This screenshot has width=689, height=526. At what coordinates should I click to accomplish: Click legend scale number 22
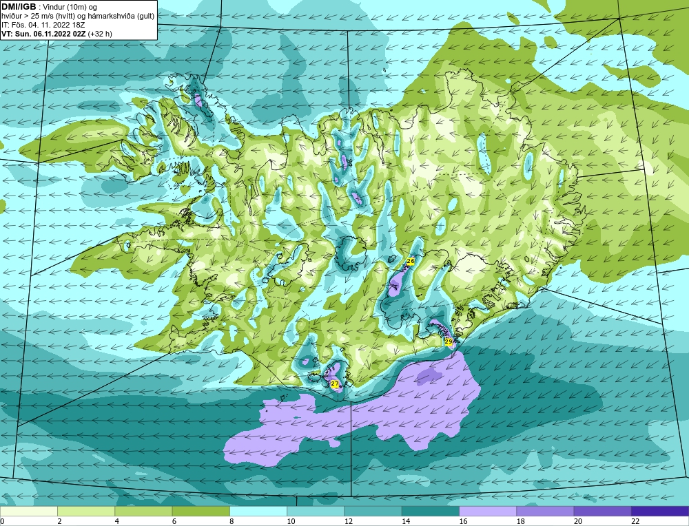coord(635,521)
